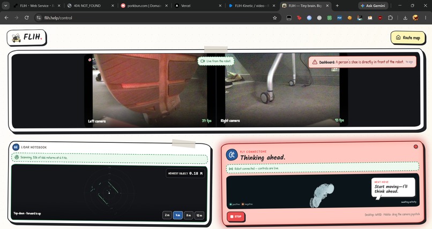Viewport: 432px width, 229px height.
Task: Click the warning triangle in dashboard alert
Action: coord(315,62)
